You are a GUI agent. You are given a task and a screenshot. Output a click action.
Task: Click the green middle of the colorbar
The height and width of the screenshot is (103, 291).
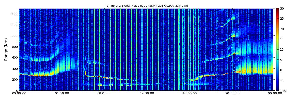point(277,49)
